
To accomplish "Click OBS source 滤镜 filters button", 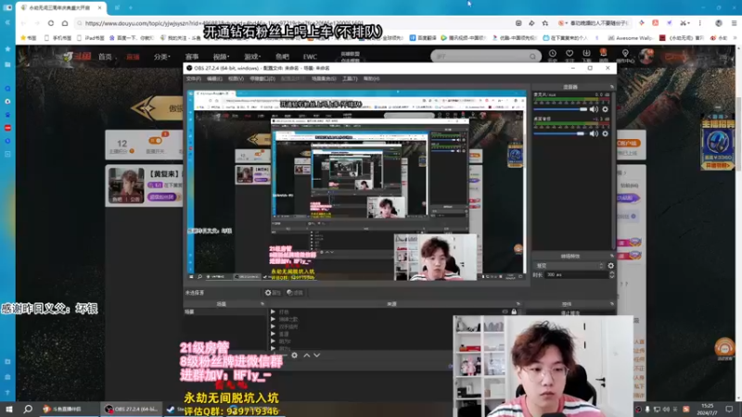I will [x=295, y=293].
